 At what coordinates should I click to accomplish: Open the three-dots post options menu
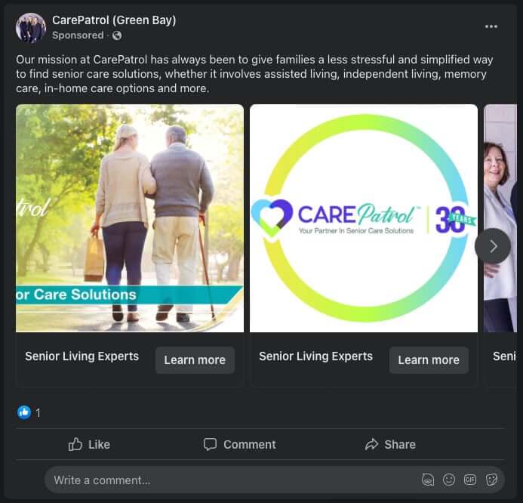coord(491,26)
